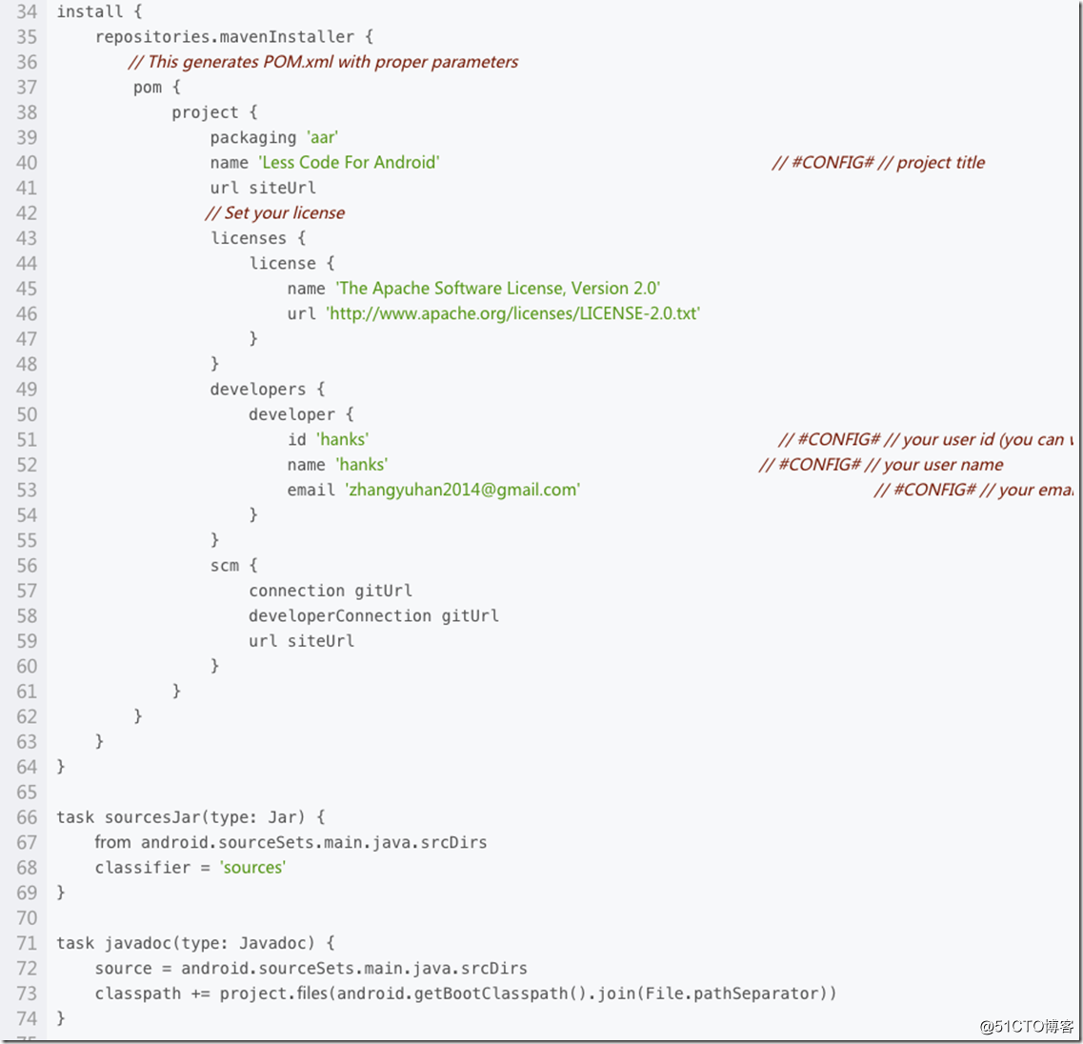
Task: Click the string 'Less Code For Android'
Action: 350,162
